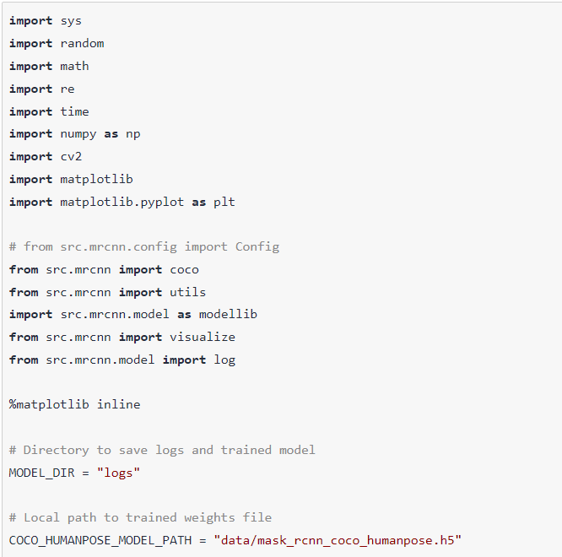This screenshot has width=562, height=557.
Task: Click the "logs" string value
Action: pyautogui.click(x=118, y=473)
